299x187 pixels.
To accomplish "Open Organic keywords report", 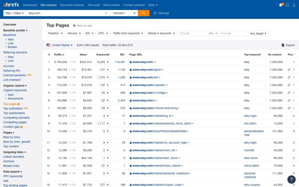I will click(x=15, y=90).
